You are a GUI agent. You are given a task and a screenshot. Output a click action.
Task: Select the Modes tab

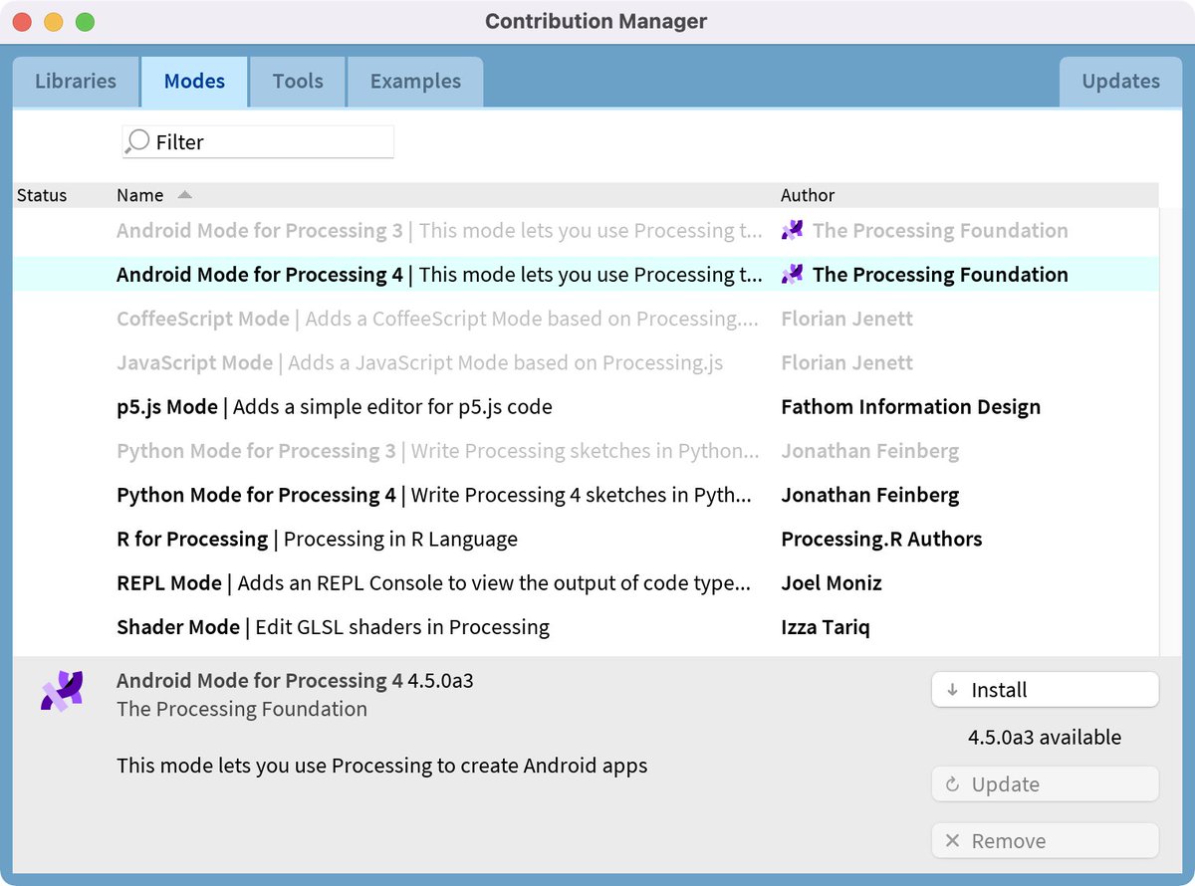194,82
